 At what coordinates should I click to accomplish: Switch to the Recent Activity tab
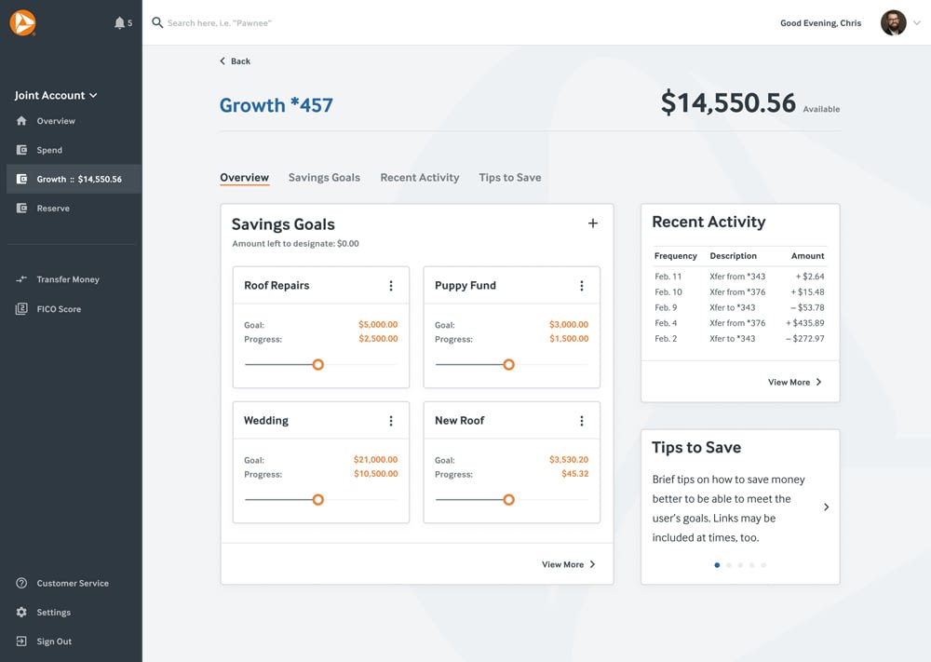click(x=420, y=178)
